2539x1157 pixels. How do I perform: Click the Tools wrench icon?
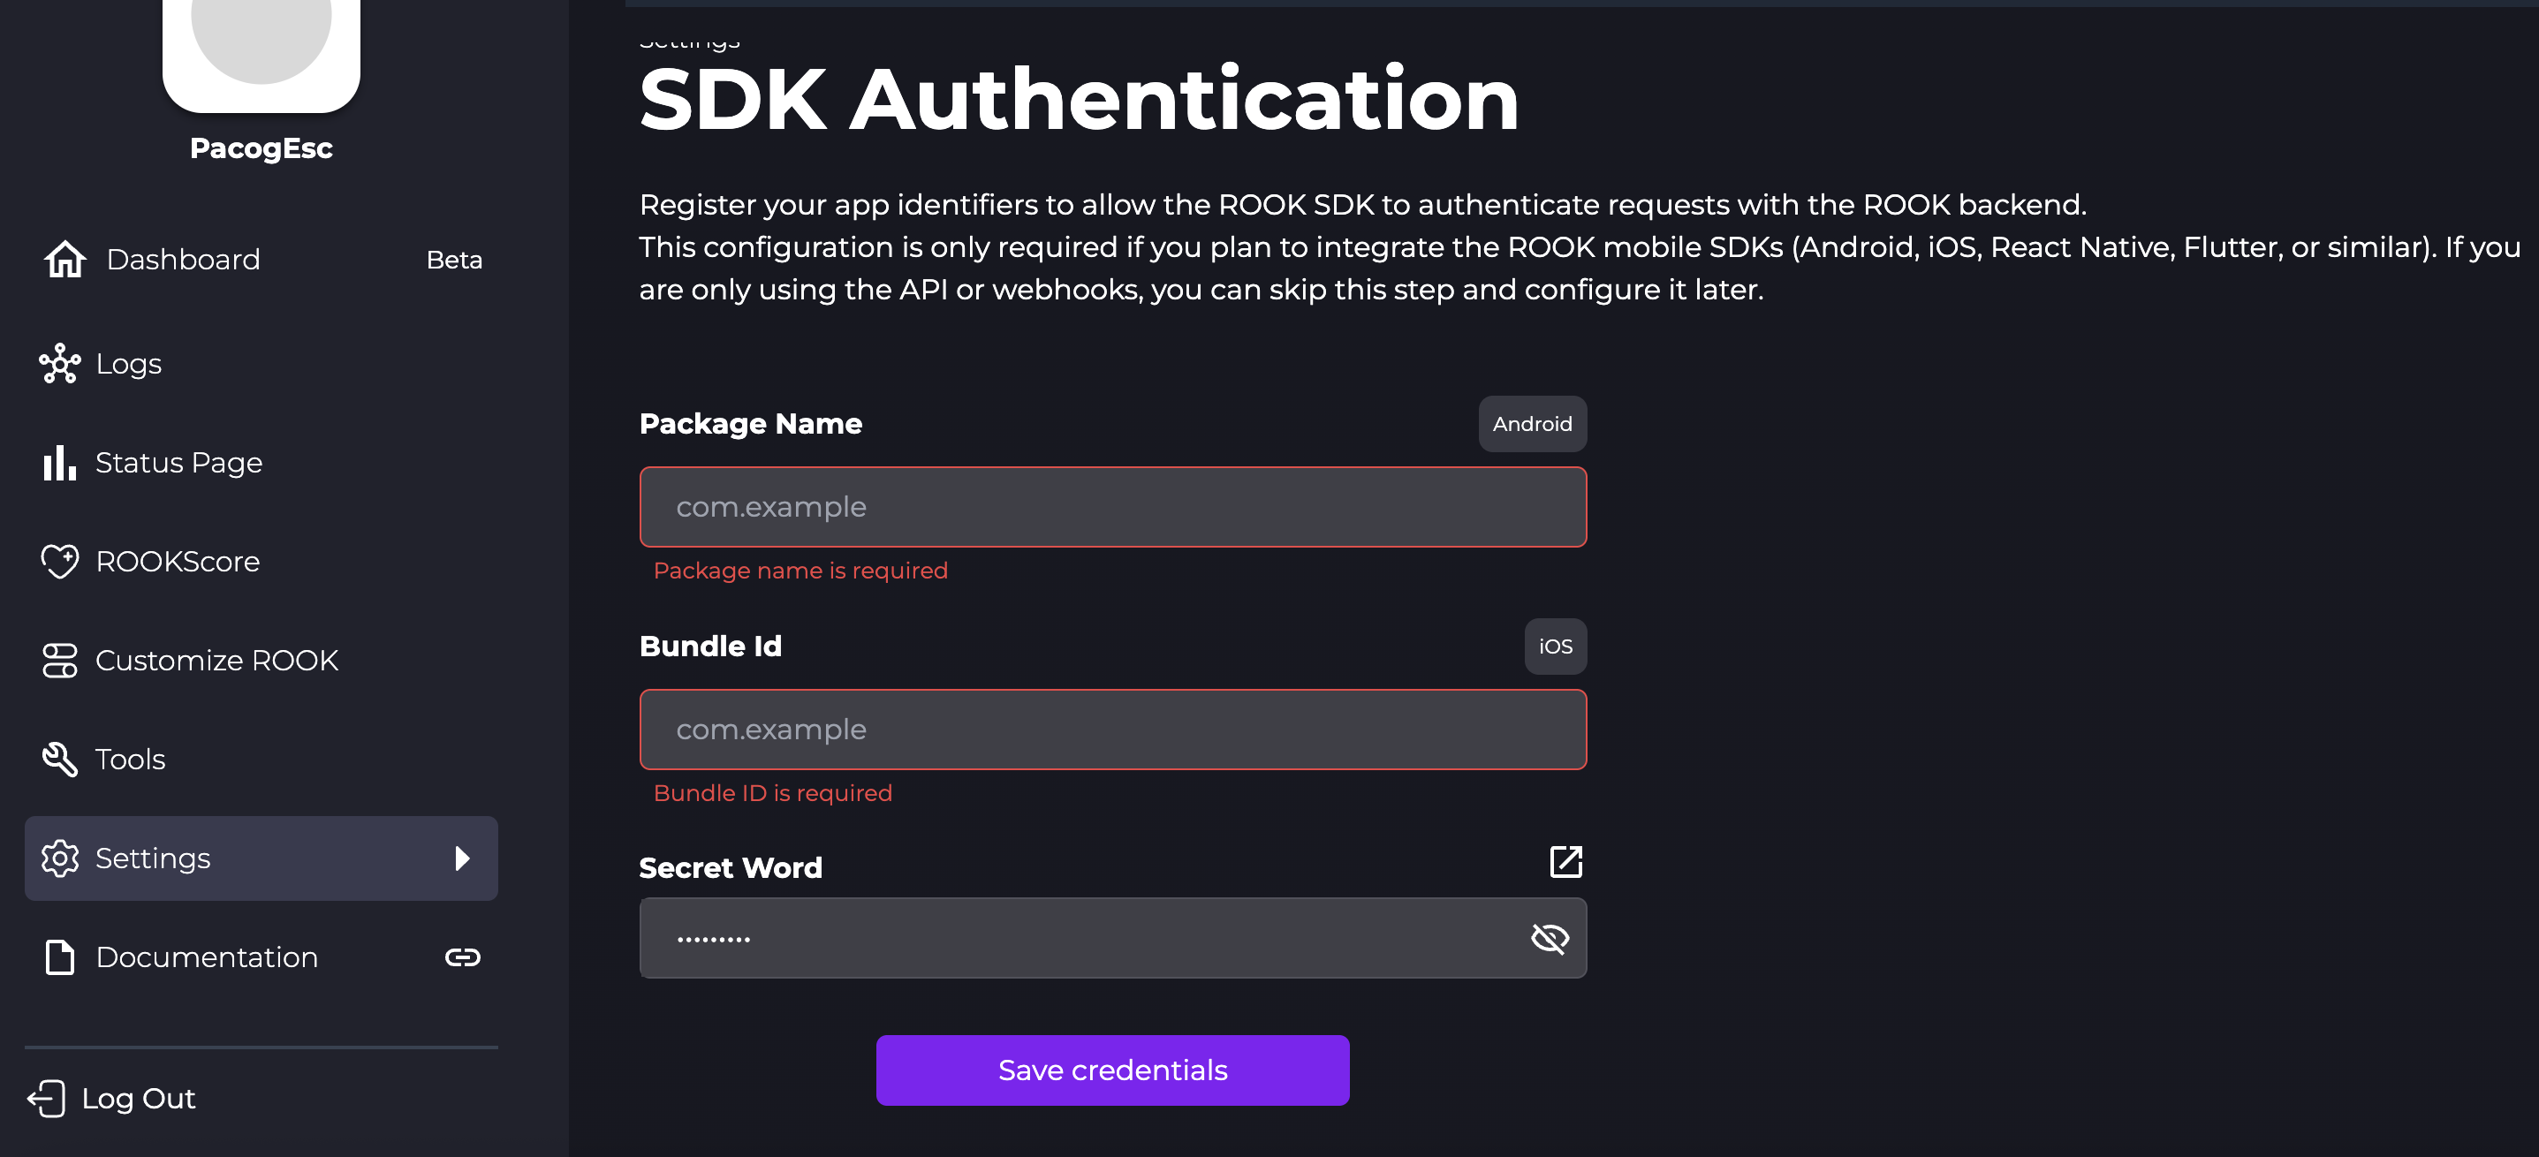click(x=60, y=759)
